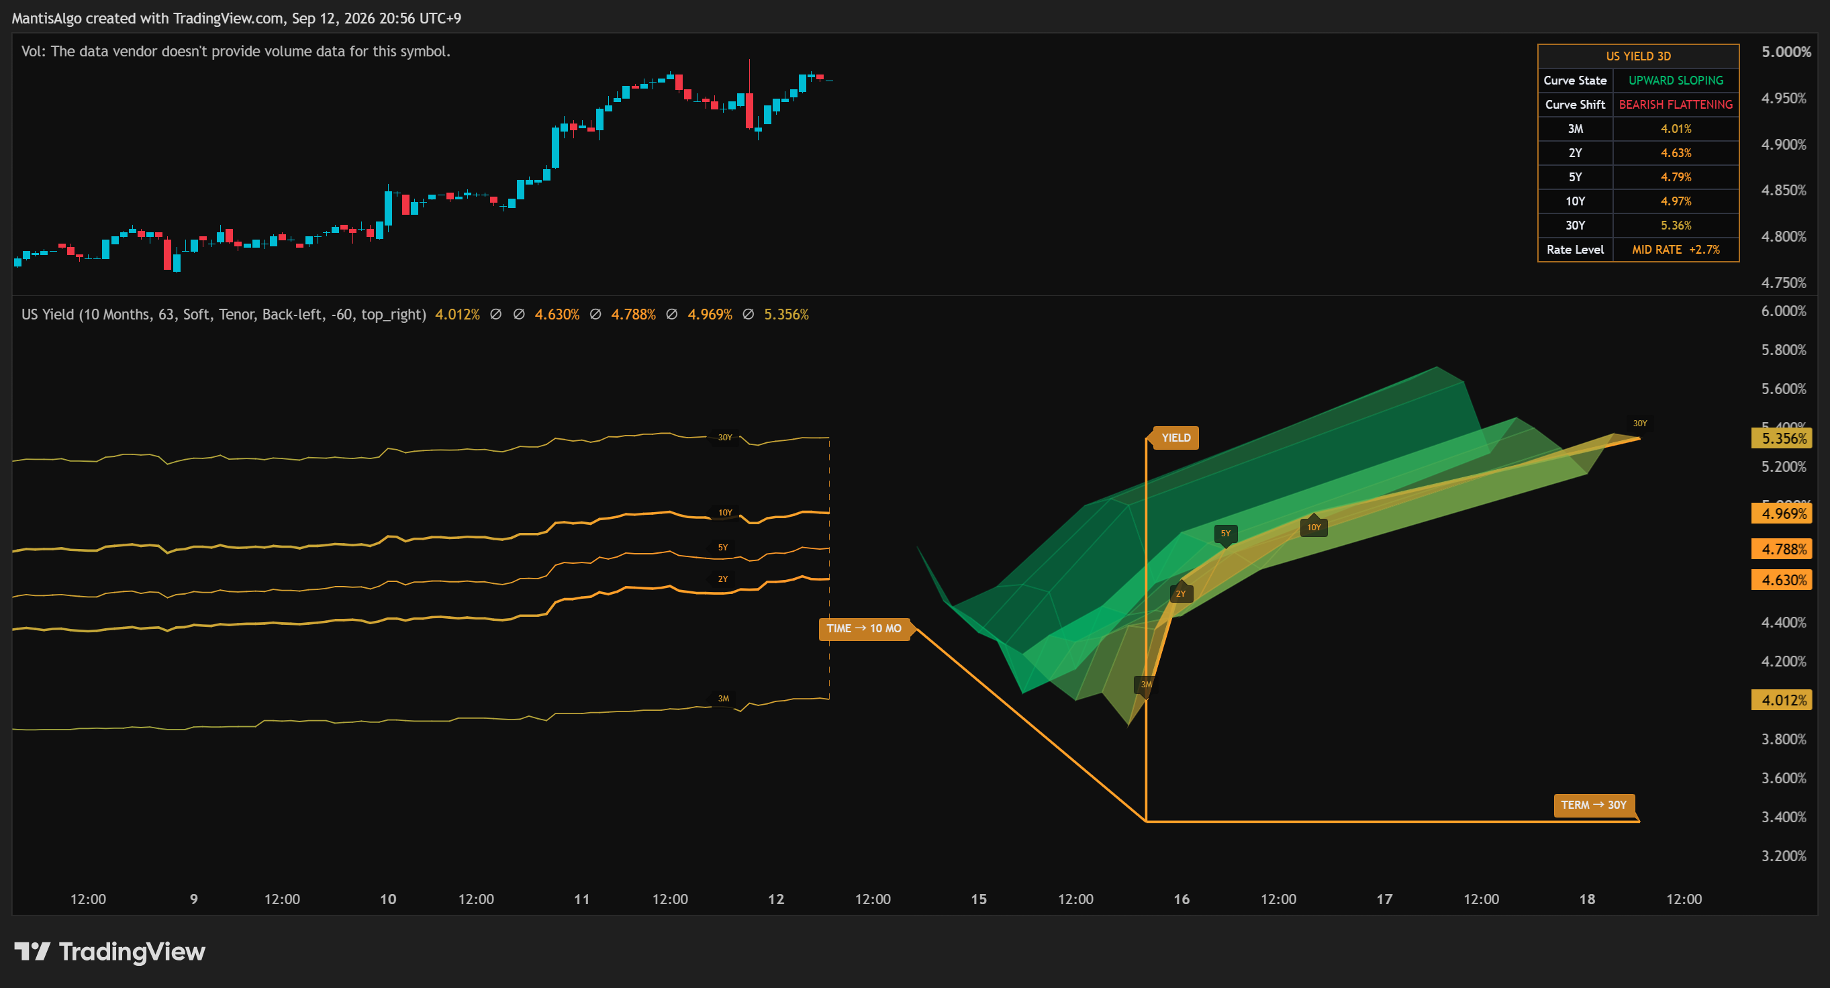
Task: Click the TERM → 30Y axis label
Action: (1594, 805)
